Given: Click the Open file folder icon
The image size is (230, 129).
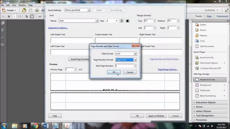Looking at the screenshot, I should coord(24,10).
